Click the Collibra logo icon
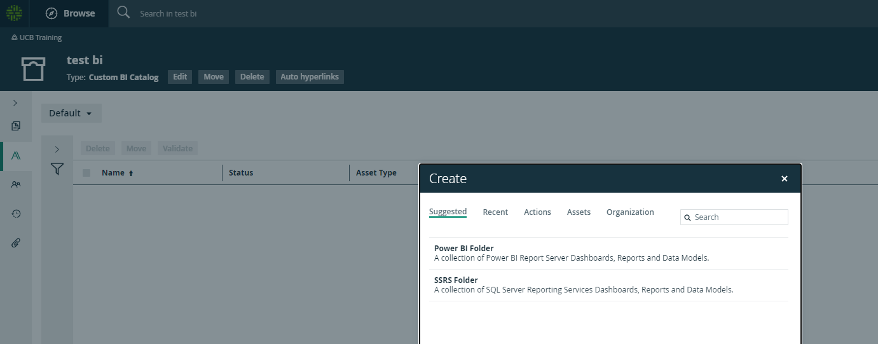The height and width of the screenshot is (344, 878). pos(14,13)
